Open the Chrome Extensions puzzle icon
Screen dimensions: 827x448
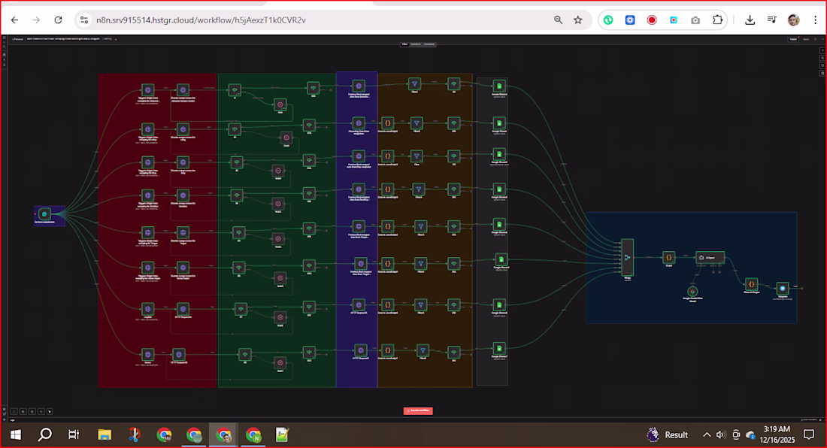point(717,20)
